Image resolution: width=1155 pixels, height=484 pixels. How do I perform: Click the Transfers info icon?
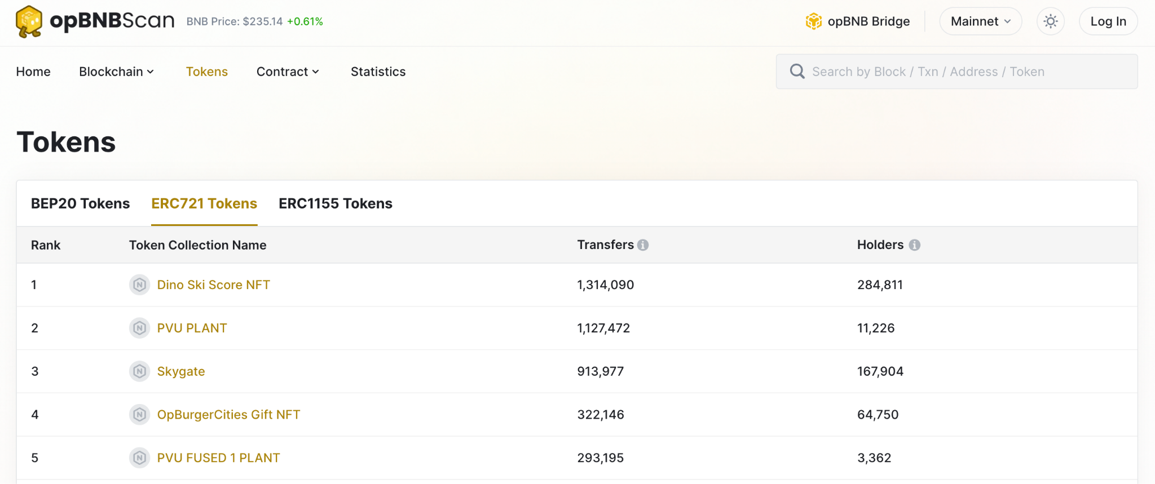click(x=643, y=245)
